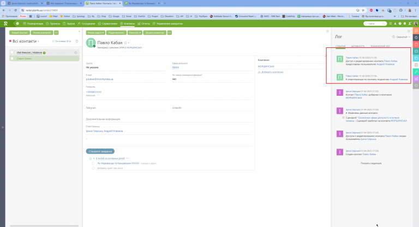Open ellipsis menu beside checklist title
This screenshot has width=419, height=227.
point(128,158)
